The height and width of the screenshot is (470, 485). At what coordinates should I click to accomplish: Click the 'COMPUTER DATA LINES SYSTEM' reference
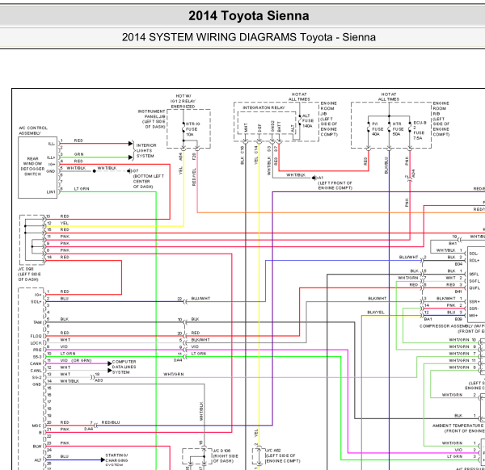click(124, 367)
